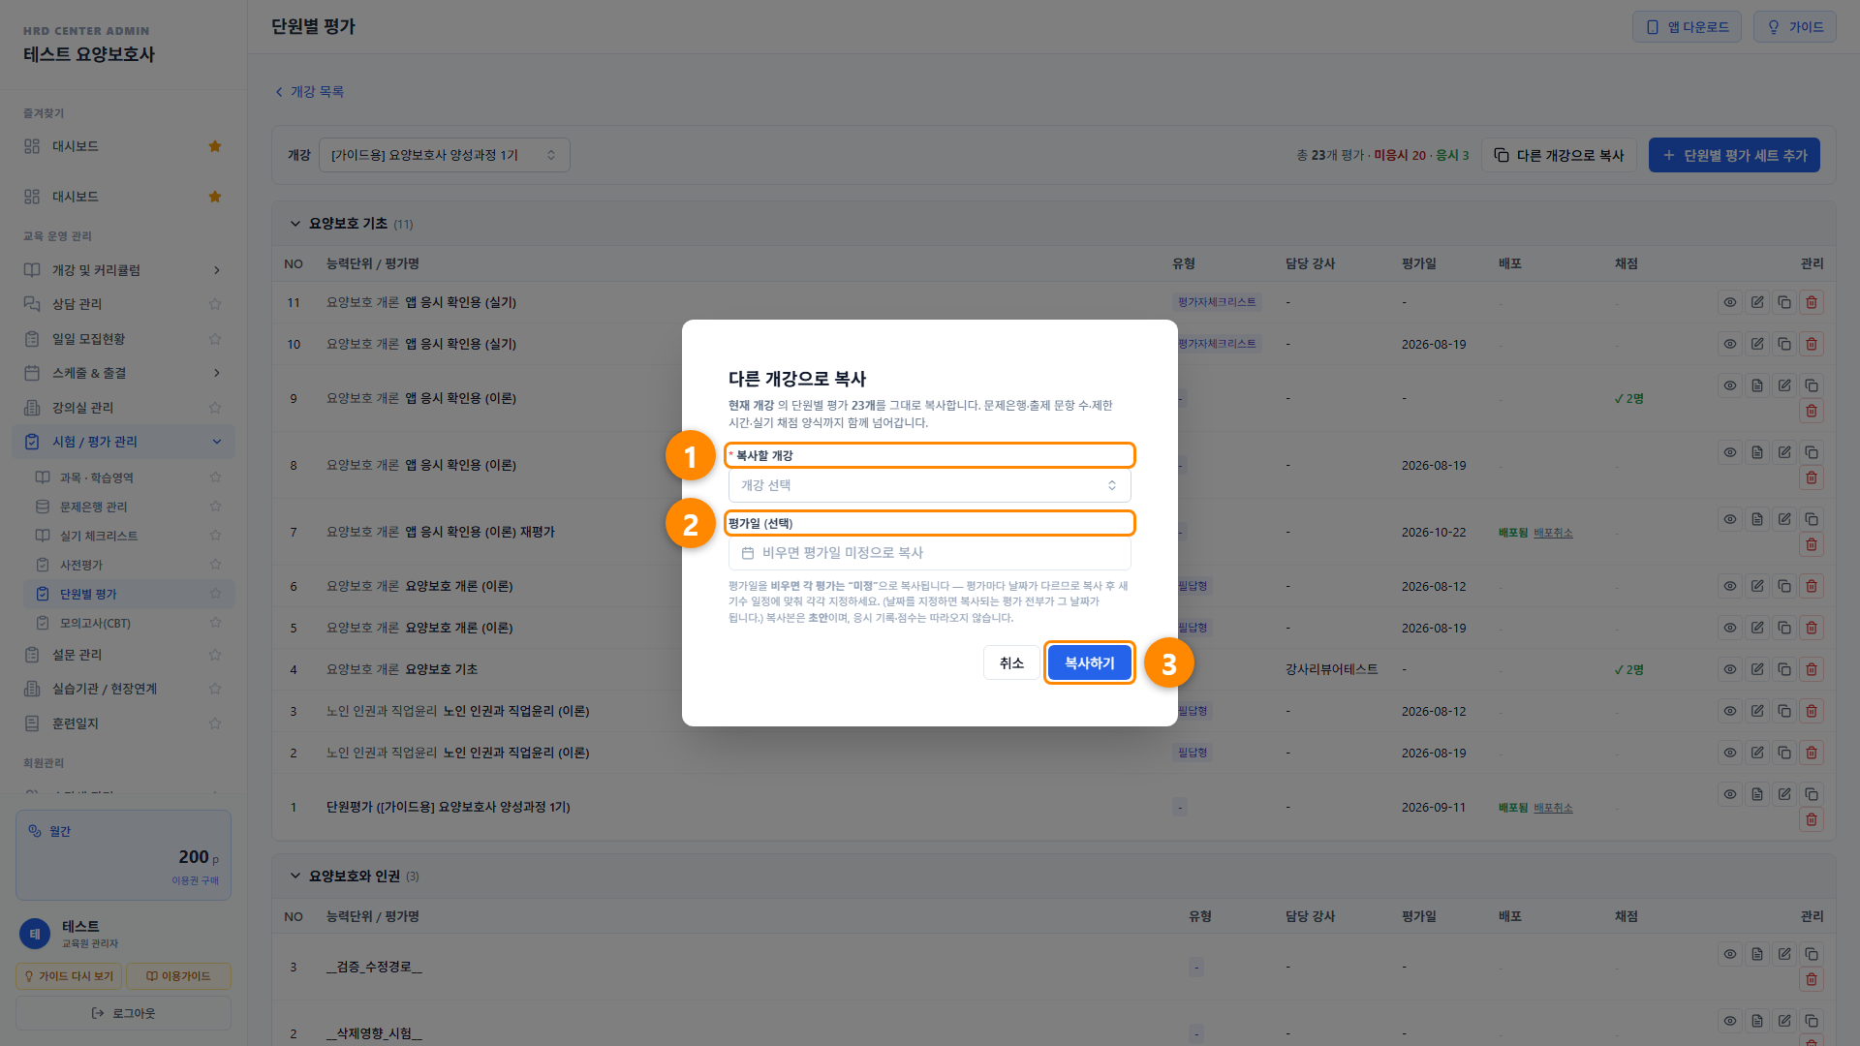The height and width of the screenshot is (1046, 1860).
Task: Click 배포취소 link in row NO 7
Action: tap(1553, 533)
